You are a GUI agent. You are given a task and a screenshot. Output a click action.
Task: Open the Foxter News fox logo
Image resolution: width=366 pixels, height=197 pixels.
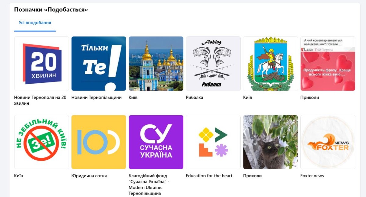(x=328, y=142)
